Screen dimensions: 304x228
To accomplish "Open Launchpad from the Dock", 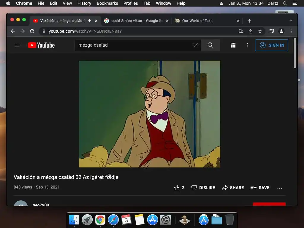I will point(87,220).
